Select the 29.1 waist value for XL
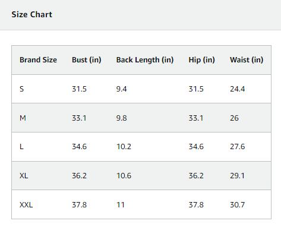Screen dimensions: 281x246 coord(237,176)
